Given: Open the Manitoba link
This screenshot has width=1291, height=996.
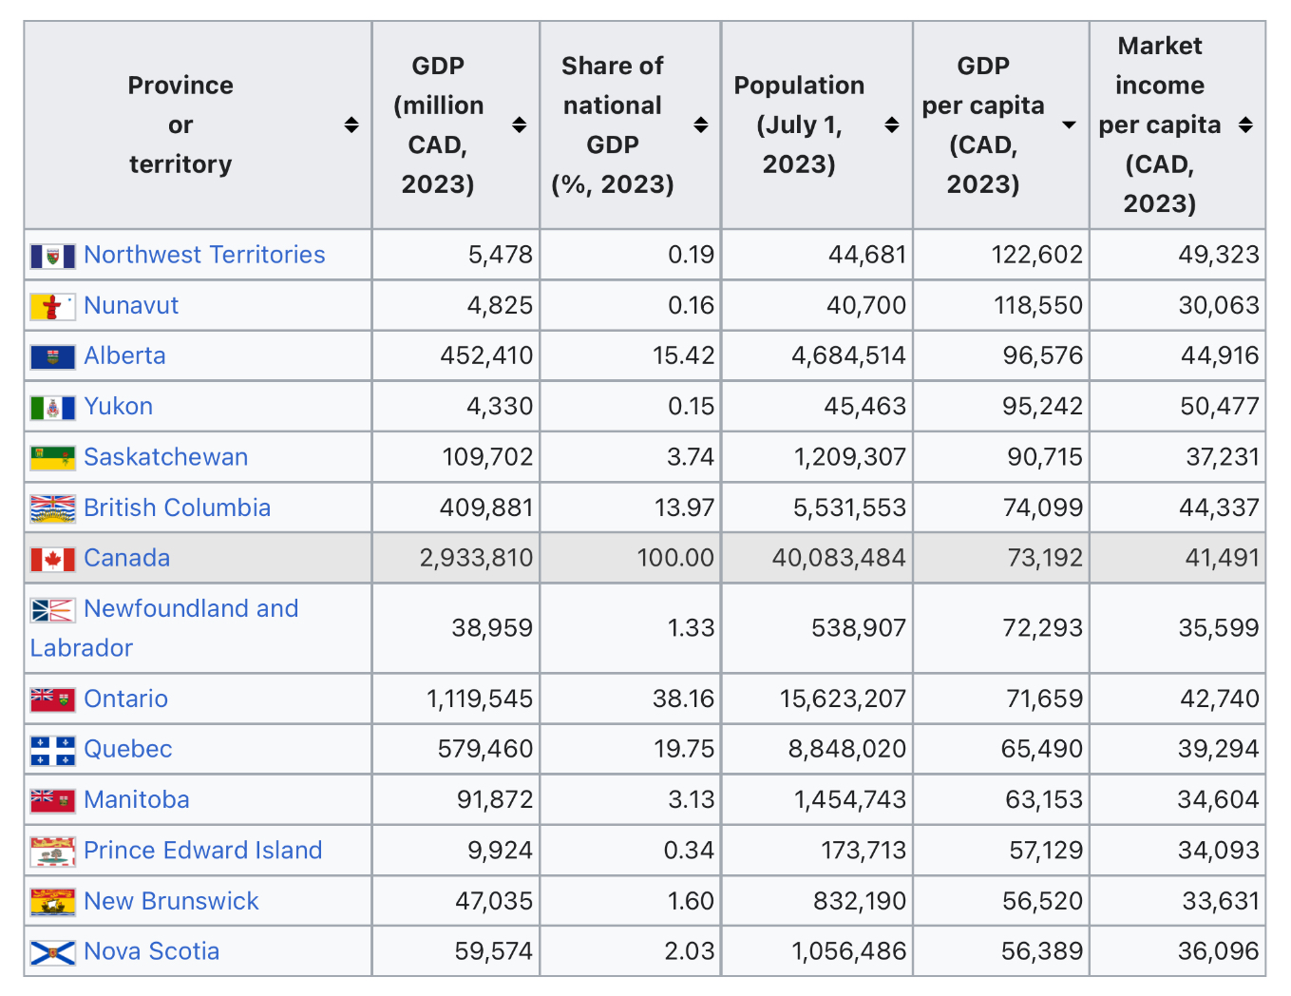Looking at the screenshot, I should pyautogui.click(x=136, y=799).
